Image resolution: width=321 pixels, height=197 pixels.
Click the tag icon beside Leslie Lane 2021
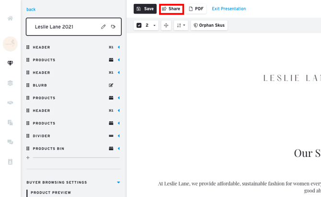click(114, 27)
